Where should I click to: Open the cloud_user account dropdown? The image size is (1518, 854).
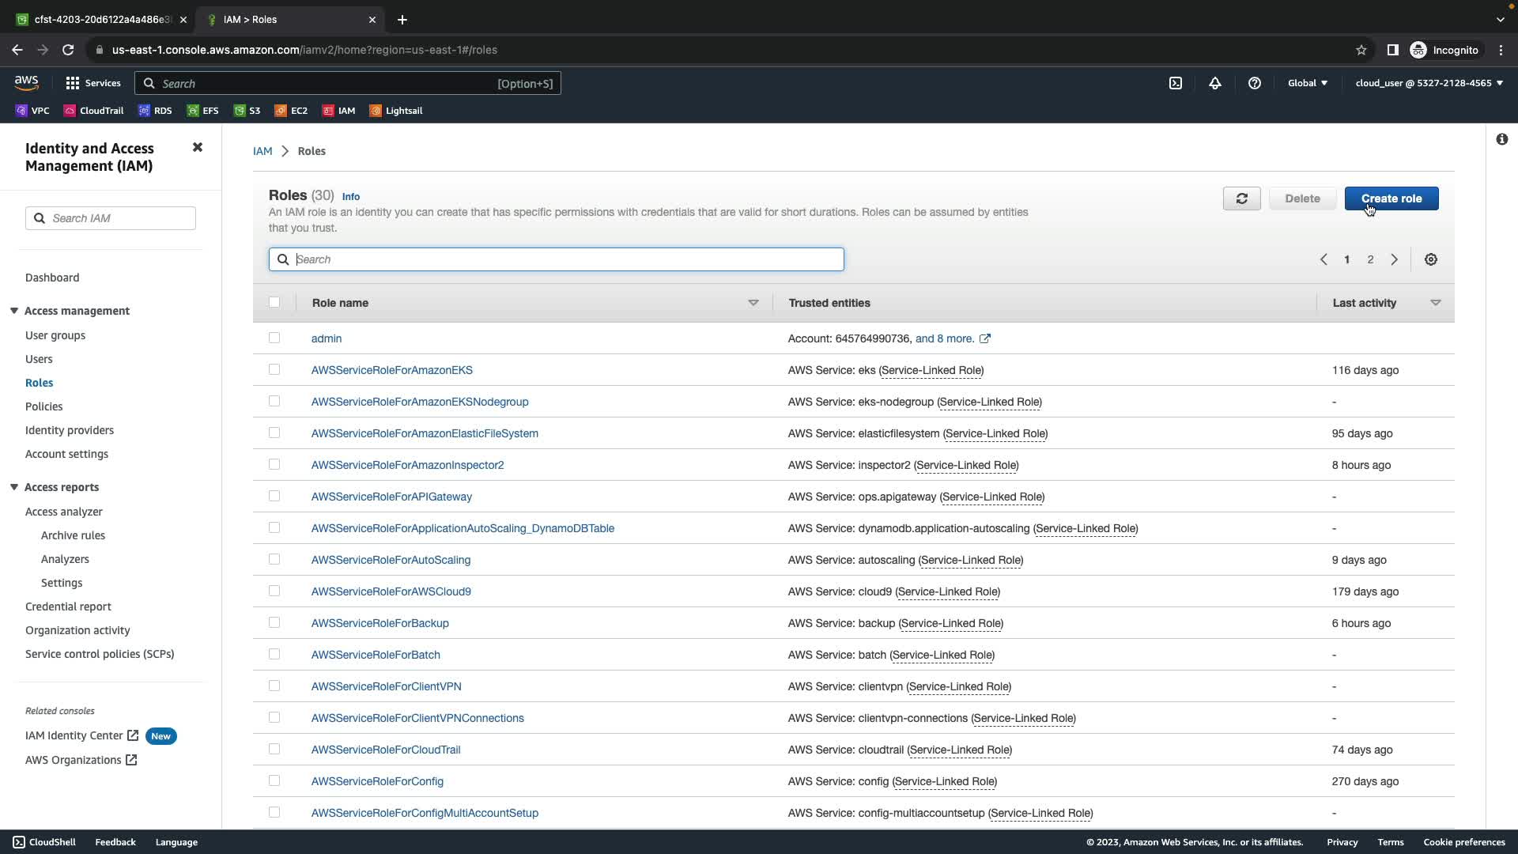(1429, 83)
